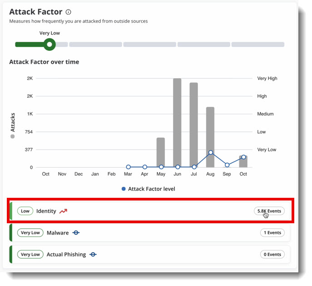Click the gray Attacks axis legend dot
312x286 pixels.
click(x=13, y=136)
